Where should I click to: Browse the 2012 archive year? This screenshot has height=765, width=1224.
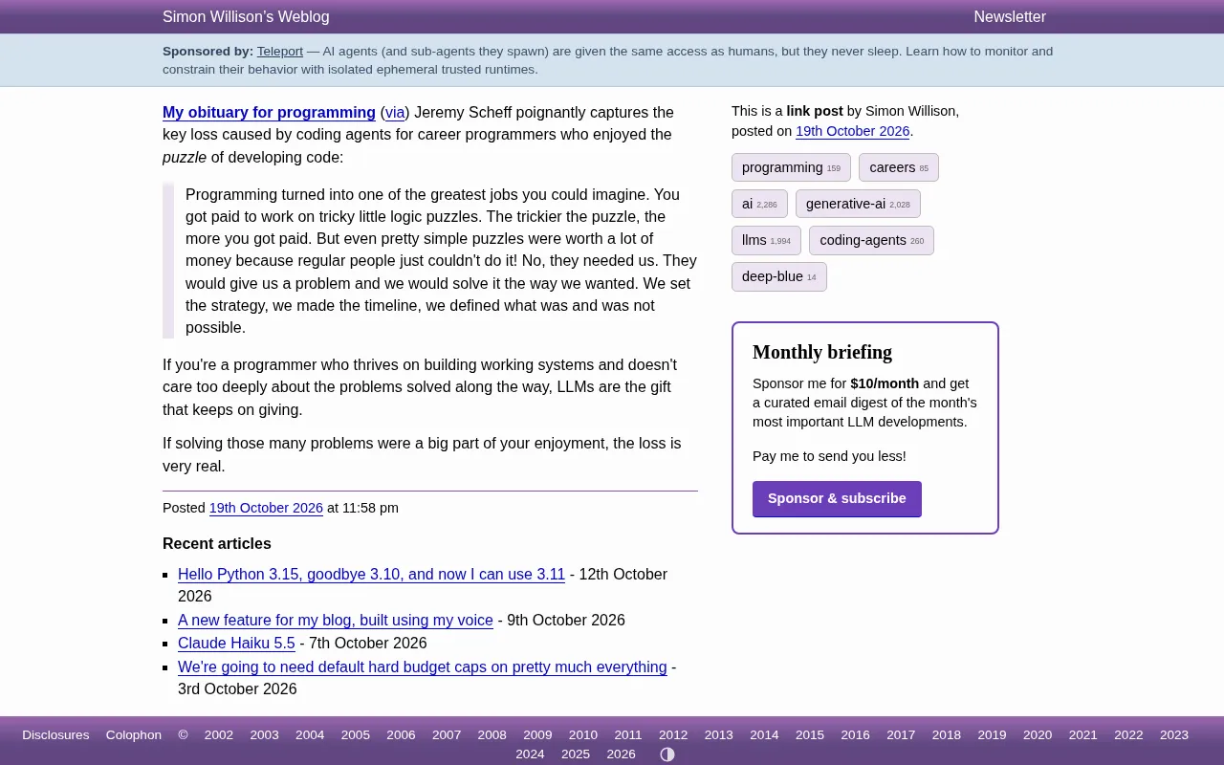(x=673, y=734)
